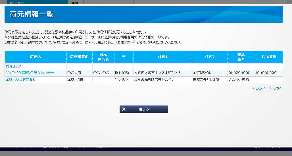Click the 住所2 column header
The width and height of the screenshot is (292, 156).
pos(210,57)
